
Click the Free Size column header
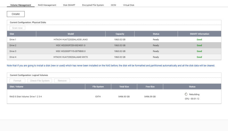(150, 87)
